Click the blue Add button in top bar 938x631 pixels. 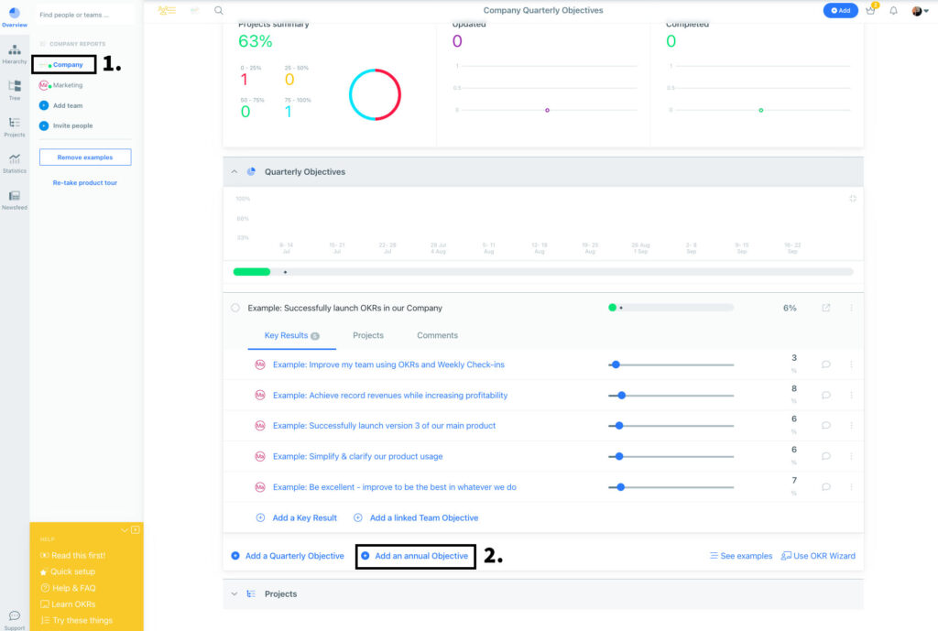coord(841,10)
